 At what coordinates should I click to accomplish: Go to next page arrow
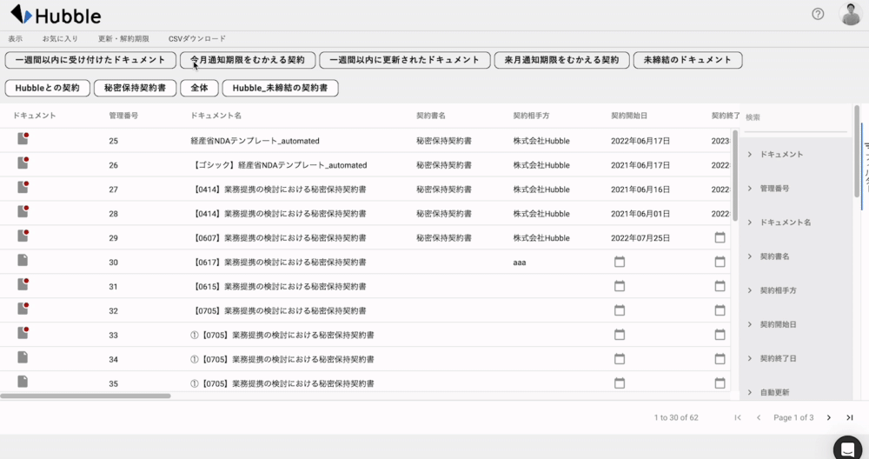(x=829, y=417)
